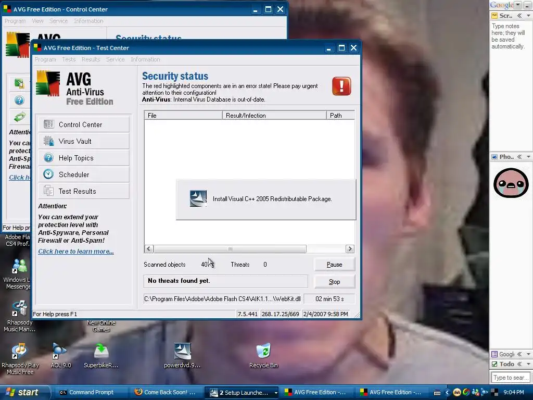The width and height of the screenshot is (533, 400).
Task: Open the Scheduler
Action: tap(84, 174)
